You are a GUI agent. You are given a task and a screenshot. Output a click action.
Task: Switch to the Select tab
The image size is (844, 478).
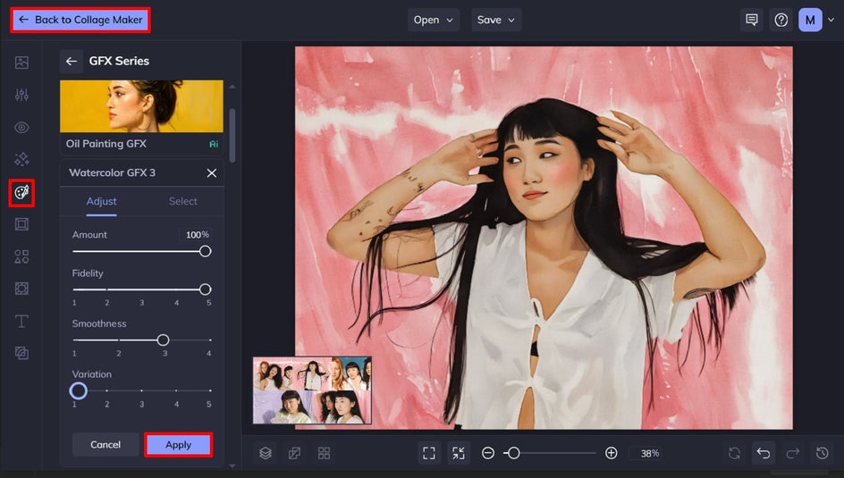pos(183,202)
